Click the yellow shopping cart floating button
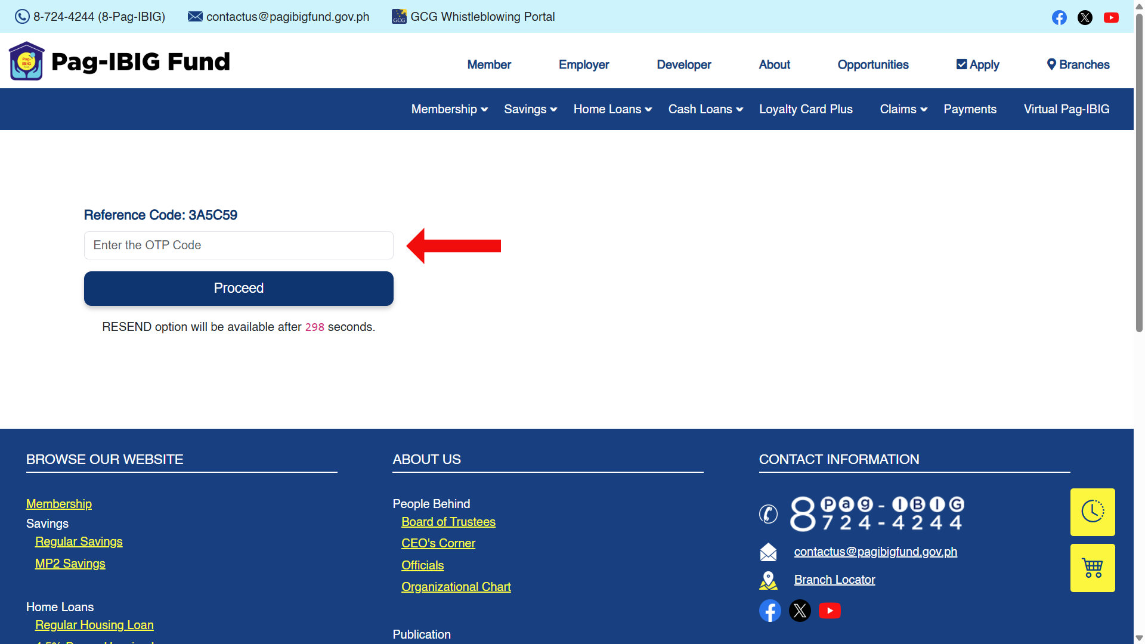The image size is (1145, 644). tap(1093, 568)
